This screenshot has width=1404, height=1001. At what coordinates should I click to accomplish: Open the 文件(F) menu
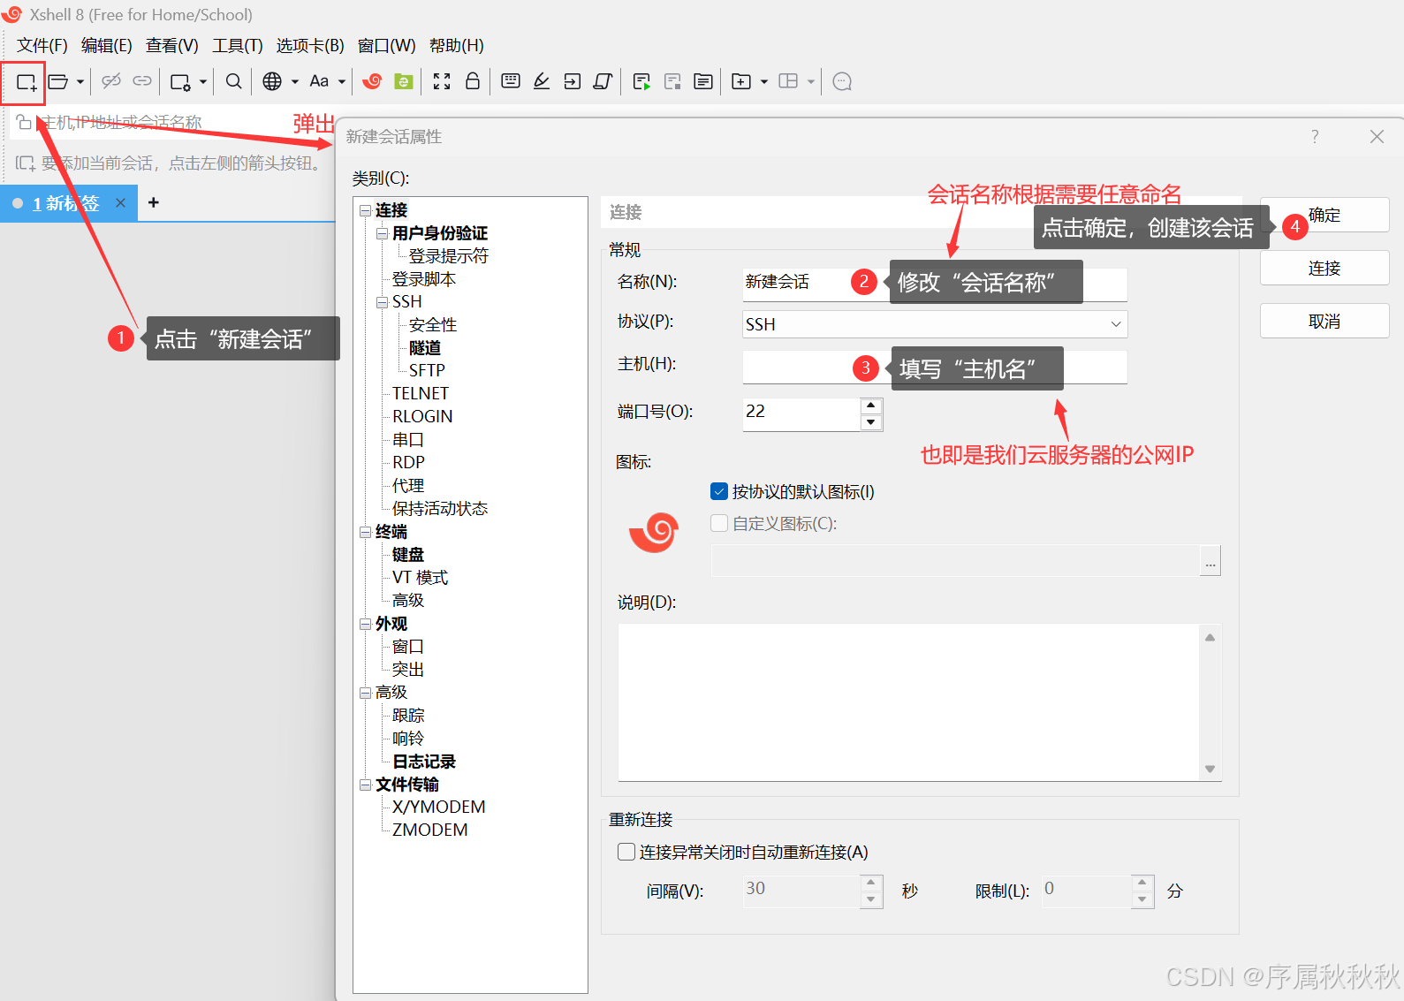(42, 46)
